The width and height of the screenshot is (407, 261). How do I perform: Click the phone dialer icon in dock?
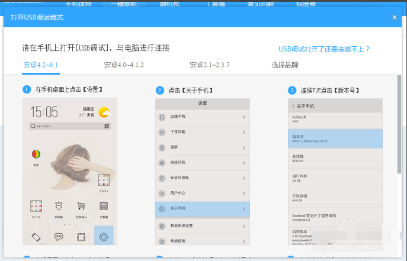[x=36, y=237]
